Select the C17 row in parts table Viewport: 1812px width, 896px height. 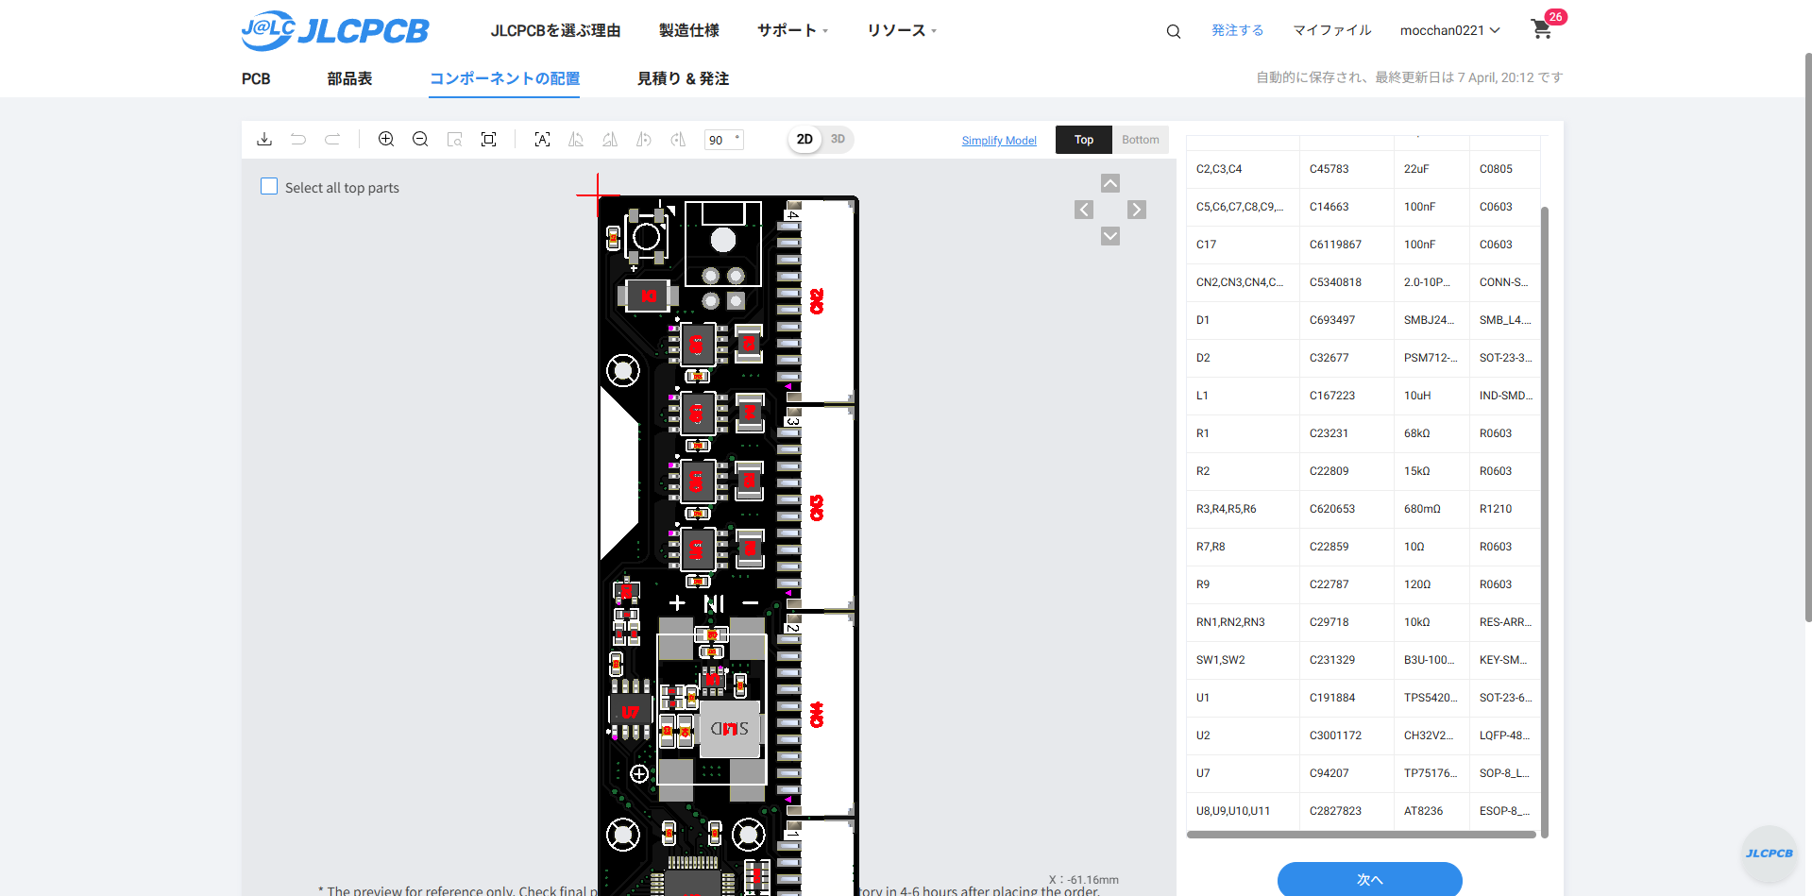[1363, 245]
